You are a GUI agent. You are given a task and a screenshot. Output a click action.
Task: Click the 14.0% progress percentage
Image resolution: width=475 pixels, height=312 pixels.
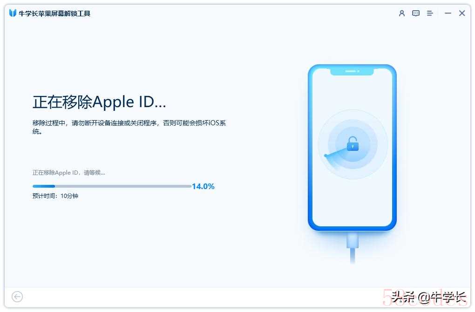tap(203, 186)
